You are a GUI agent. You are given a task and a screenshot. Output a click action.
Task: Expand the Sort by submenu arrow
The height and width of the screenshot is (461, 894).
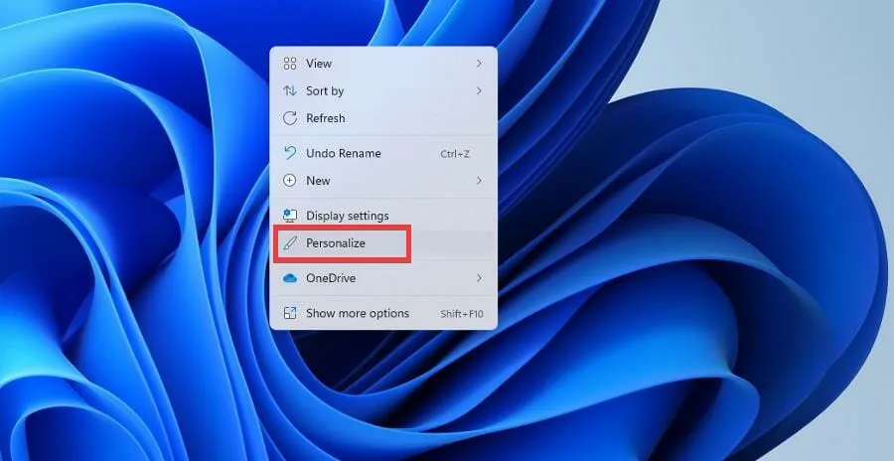tap(479, 90)
